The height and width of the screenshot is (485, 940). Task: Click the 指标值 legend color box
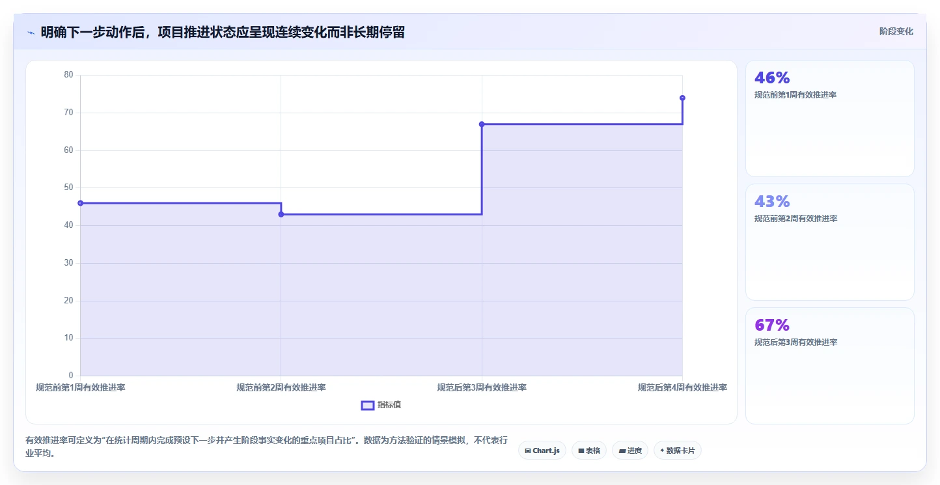pos(368,406)
